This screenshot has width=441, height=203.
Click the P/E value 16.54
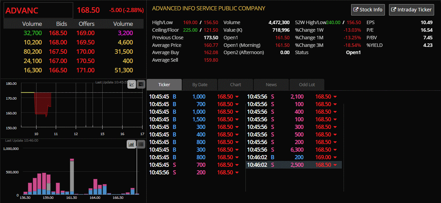coord(427,30)
